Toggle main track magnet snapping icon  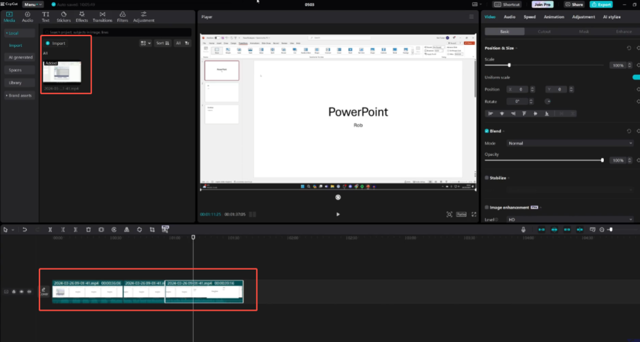[542, 230]
